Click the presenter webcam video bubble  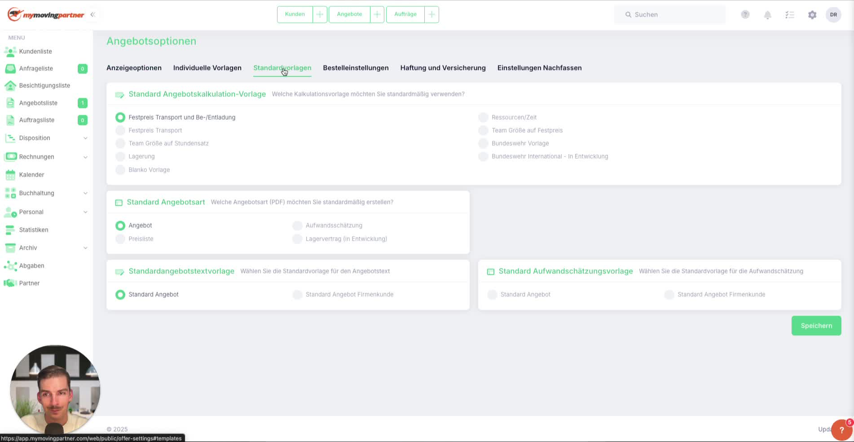(x=55, y=390)
